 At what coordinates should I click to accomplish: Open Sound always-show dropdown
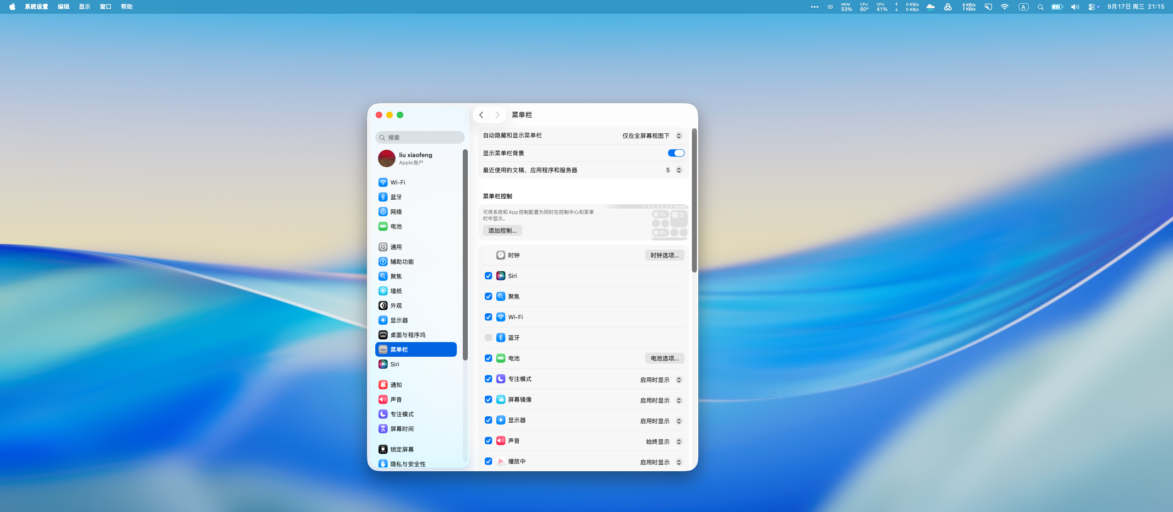pyautogui.click(x=663, y=441)
